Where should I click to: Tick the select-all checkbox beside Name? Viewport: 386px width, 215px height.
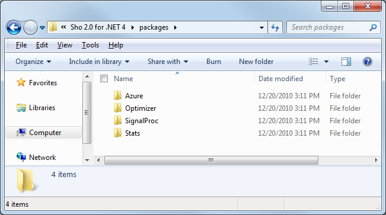coord(104,79)
